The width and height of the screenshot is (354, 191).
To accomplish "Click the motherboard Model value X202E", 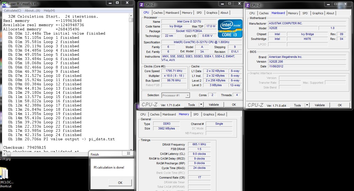I will (293, 28).
